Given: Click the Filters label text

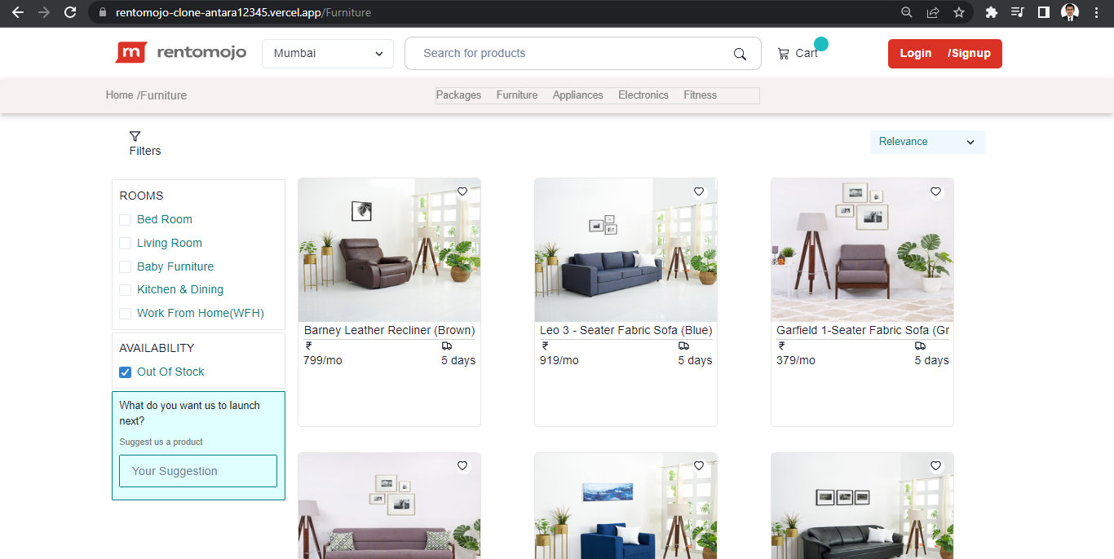Looking at the screenshot, I should (145, 151).
